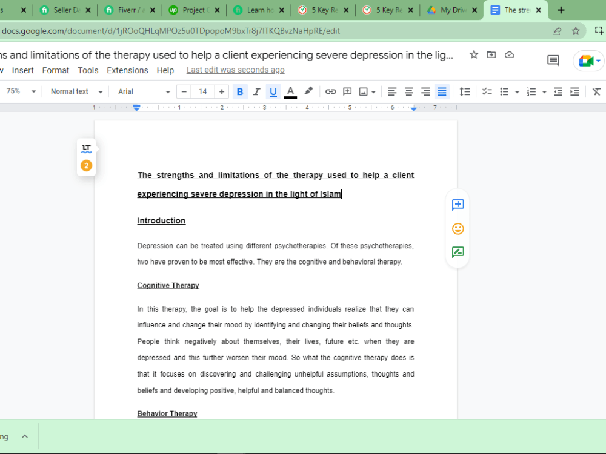Viewport: 606px width, 454px height.
Task: Select right align
Action: point(425,91)
